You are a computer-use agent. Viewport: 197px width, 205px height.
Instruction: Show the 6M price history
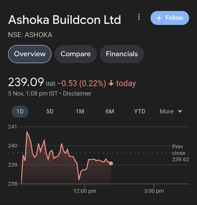110,111
